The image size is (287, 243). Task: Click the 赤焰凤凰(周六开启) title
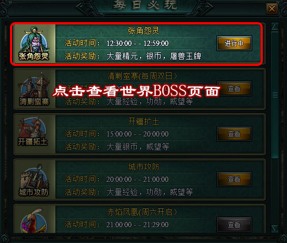pos(142,212)
